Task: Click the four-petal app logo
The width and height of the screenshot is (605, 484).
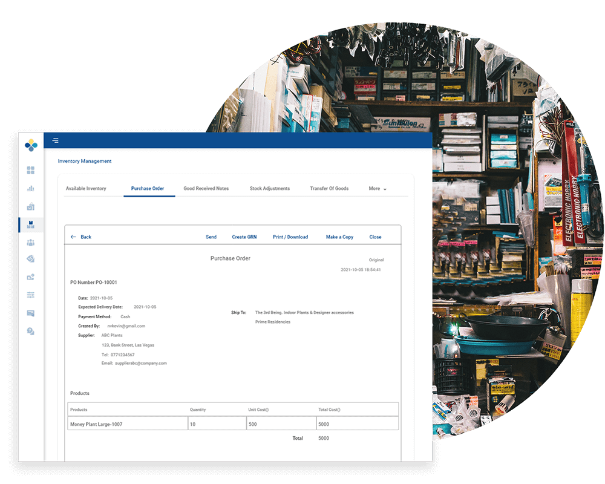Action: 31,145
